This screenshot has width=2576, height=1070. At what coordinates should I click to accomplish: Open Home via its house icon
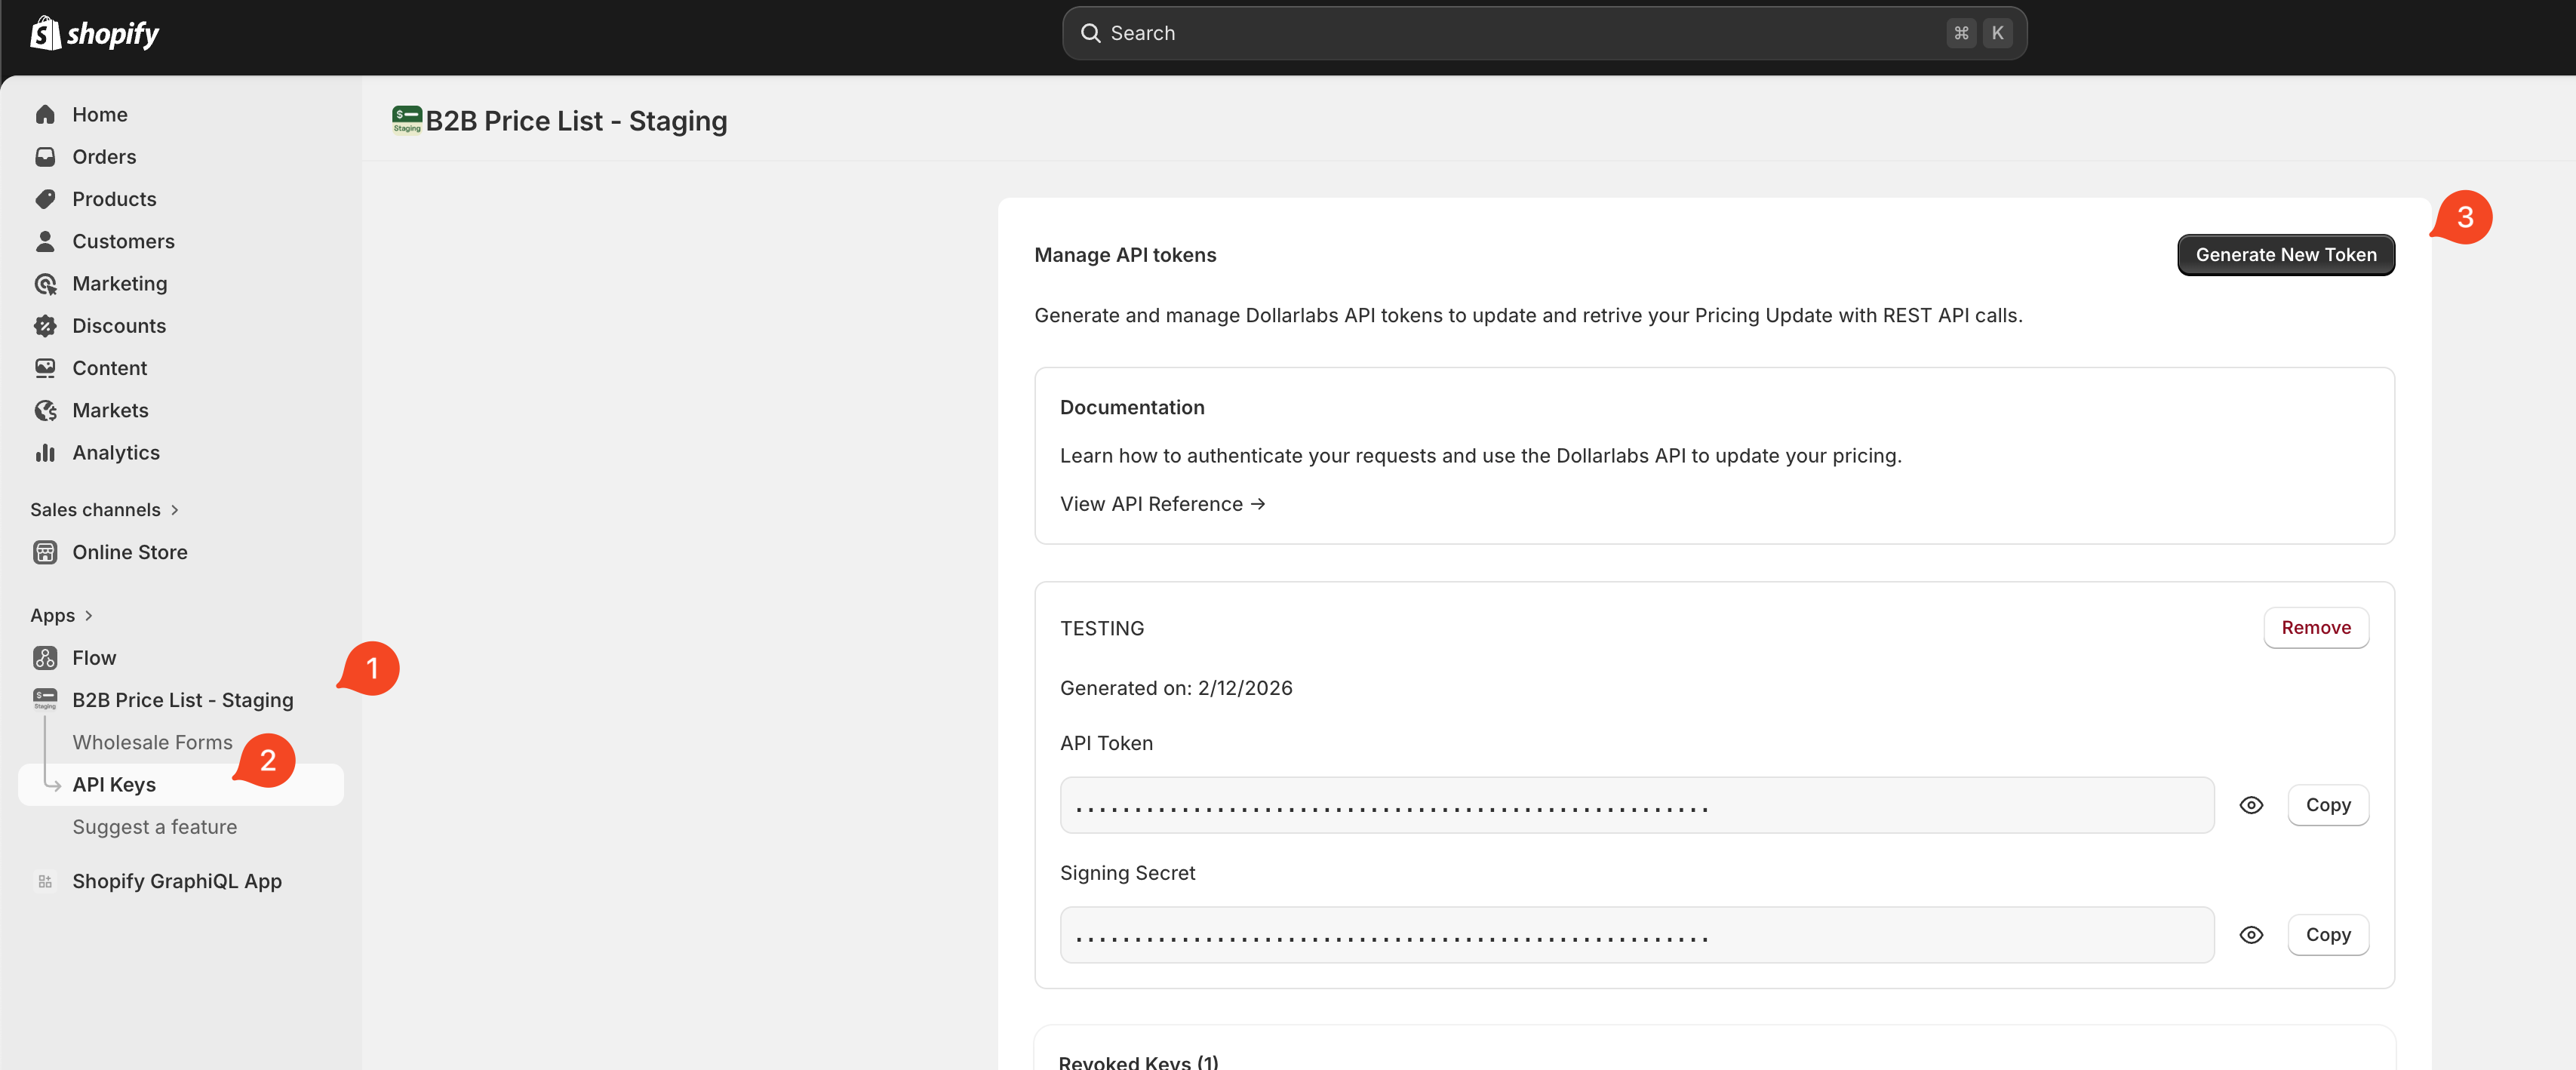[x=45, y=114]
